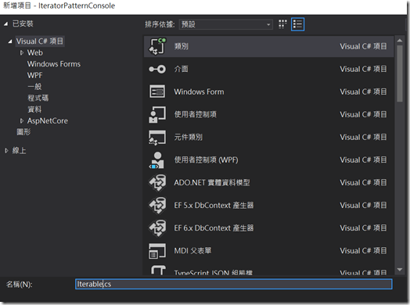This screenshot has height=305, width=410.
Task: Select the 使用者控制項 template icon
Action: click(x=157, y=114)
